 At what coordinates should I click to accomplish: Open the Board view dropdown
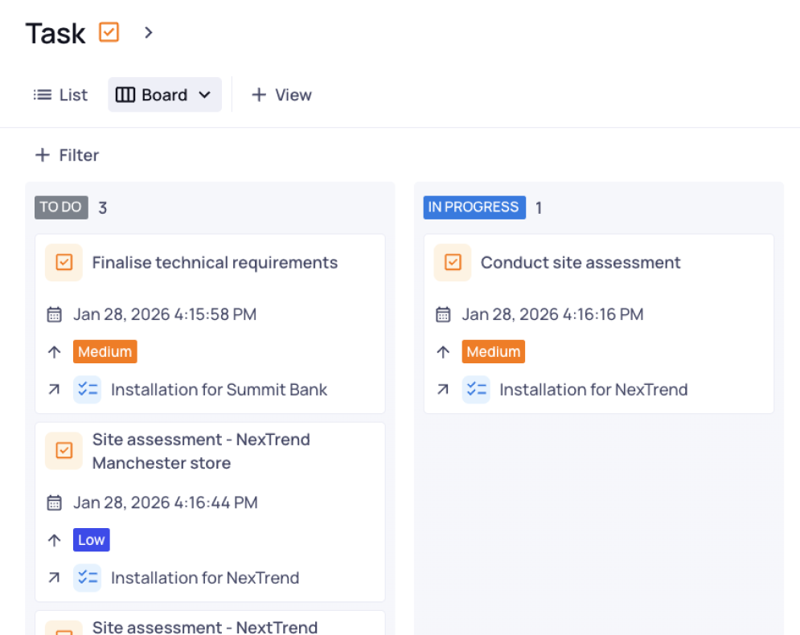coord(165,95)
